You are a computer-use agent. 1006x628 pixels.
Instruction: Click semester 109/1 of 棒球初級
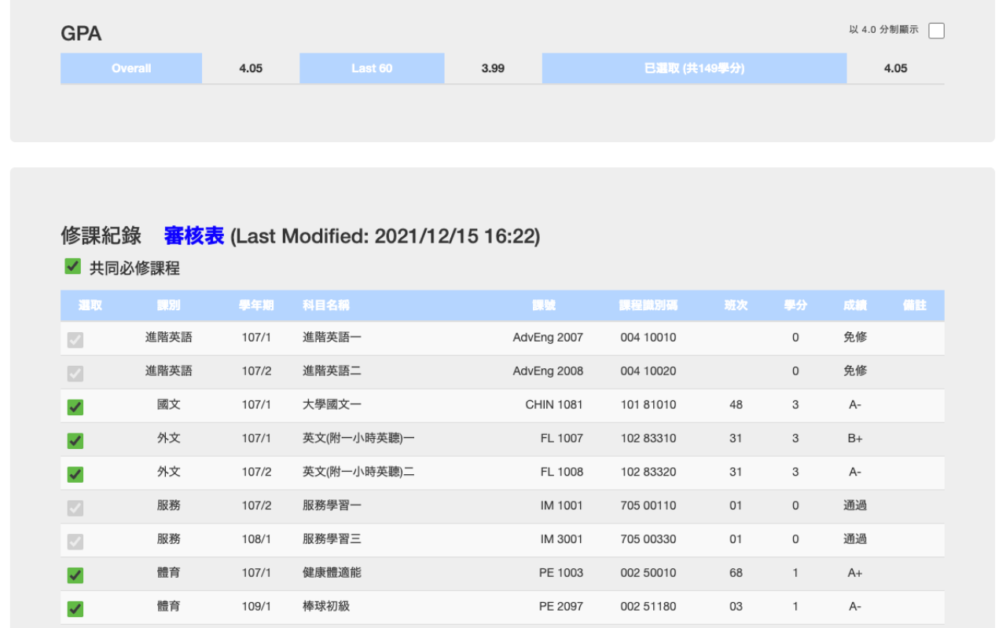click(256, 606)
